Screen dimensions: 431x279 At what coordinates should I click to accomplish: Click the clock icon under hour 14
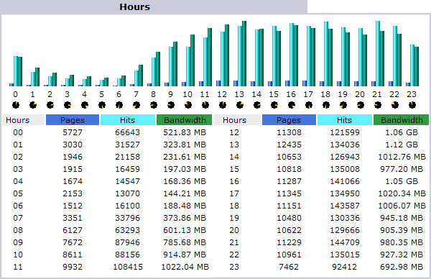(257, 105)
